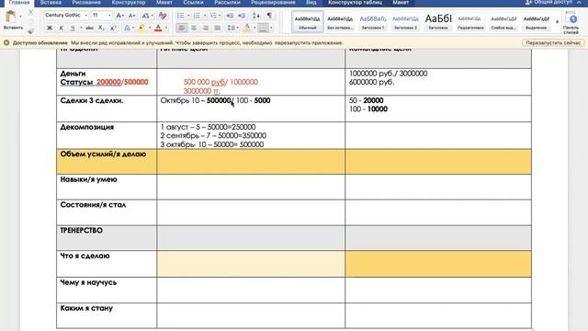Decrease font size with the smaller A icon
Viewport: 588px width, 331px height.
tap(131, 16)
